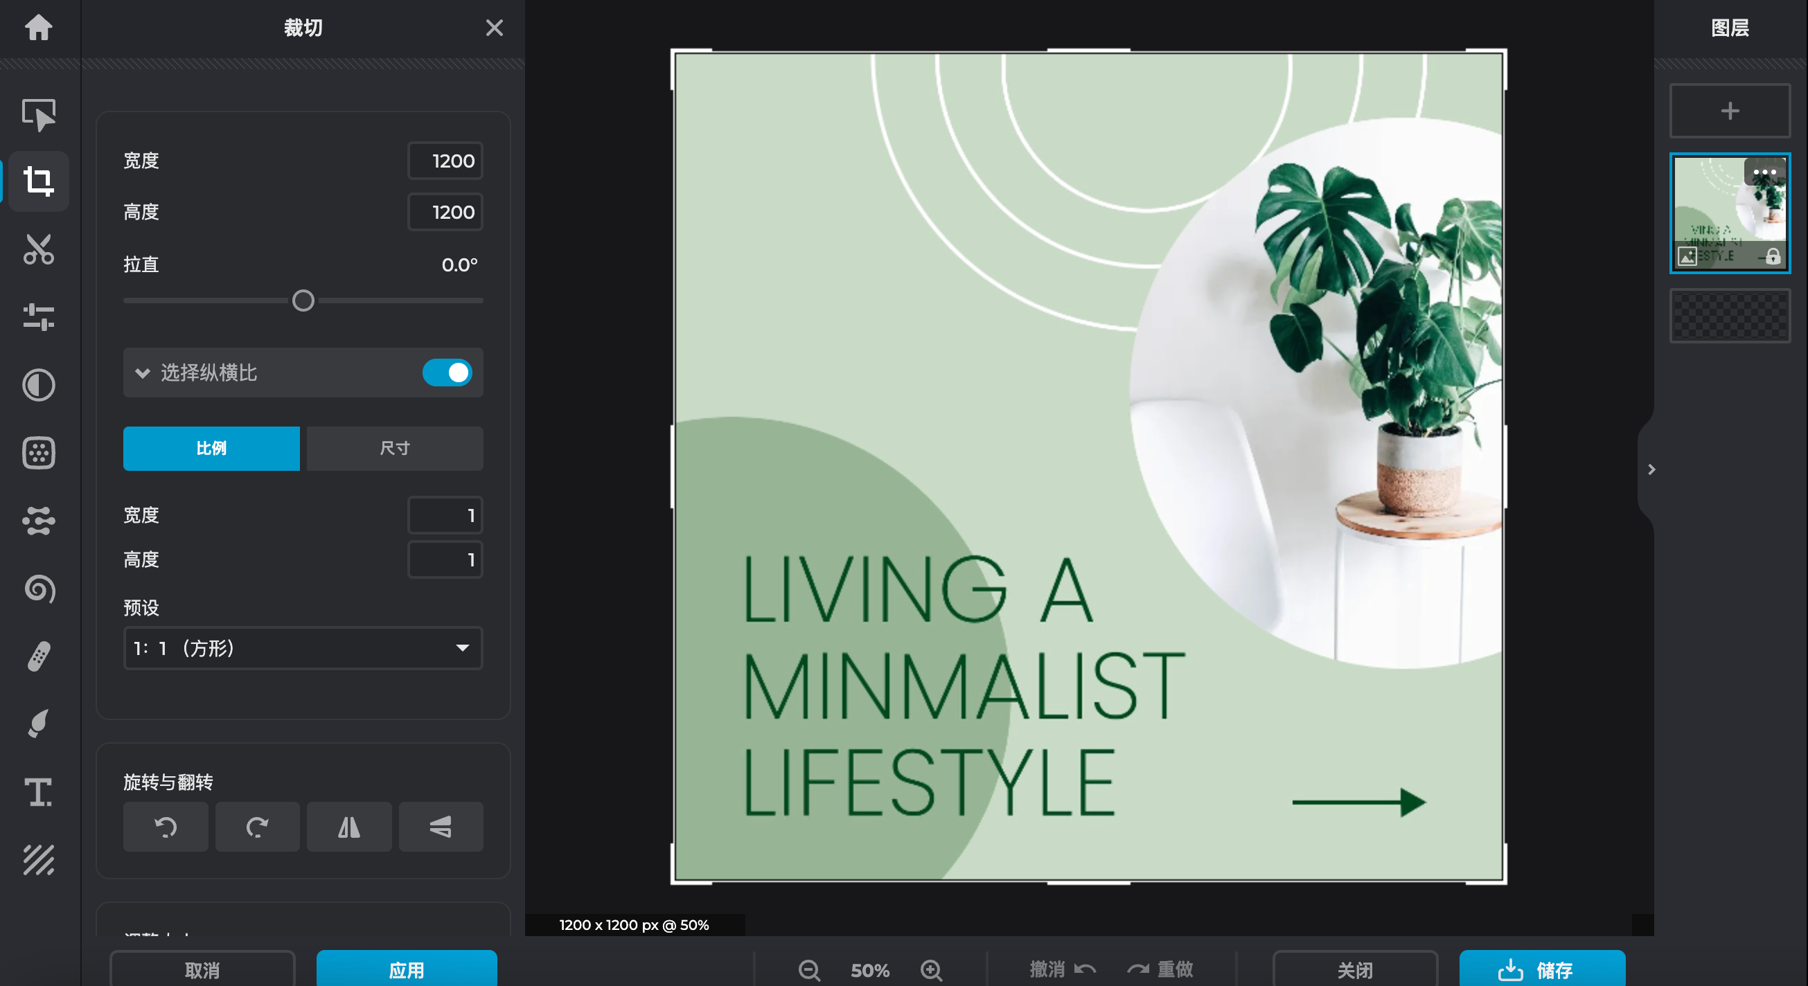Click the 应用 button
Viewport: 1808px width, 986px height.
(x=407, y=970)
